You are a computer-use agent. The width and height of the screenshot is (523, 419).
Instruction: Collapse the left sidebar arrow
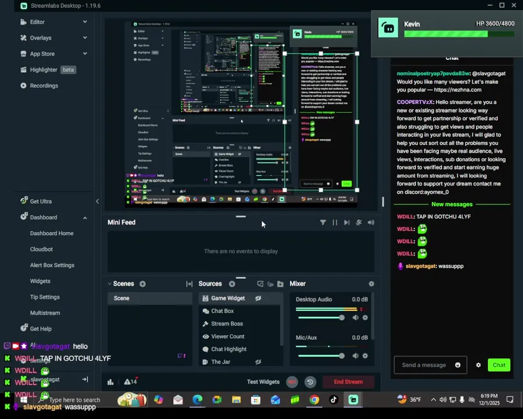pos(98,201)
